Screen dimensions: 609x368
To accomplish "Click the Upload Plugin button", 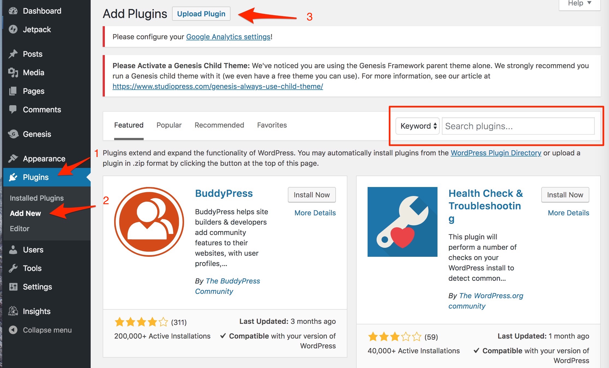I will pos(201,13).
